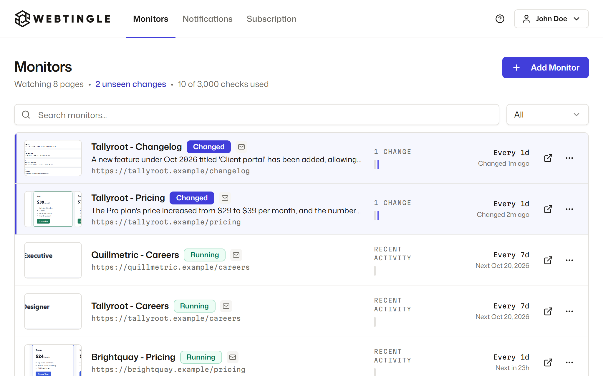
Task: Open Quillmetric - Careers external link icon
Action: click(548, 260)
